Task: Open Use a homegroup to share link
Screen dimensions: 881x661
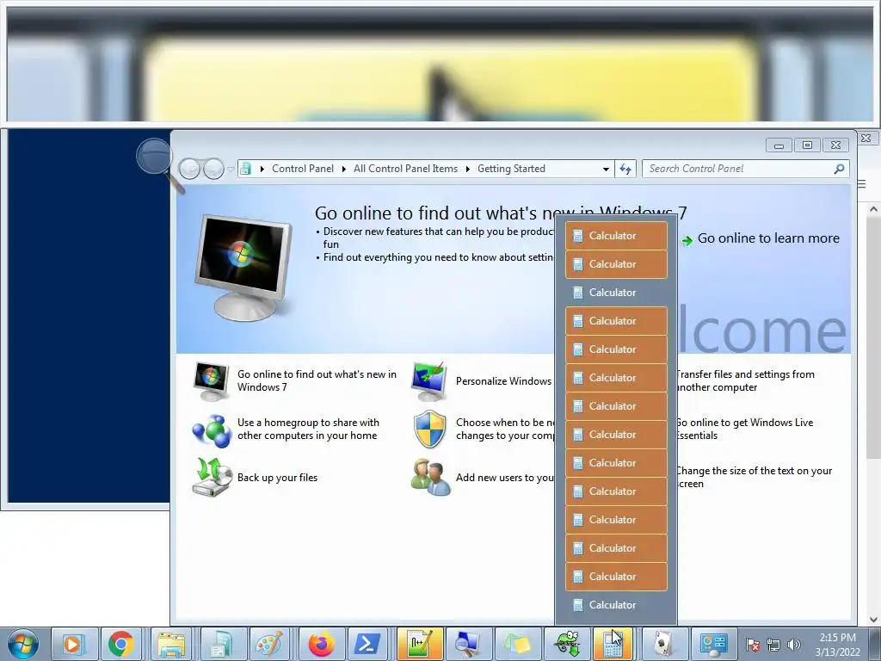Action: pos(308,429)
